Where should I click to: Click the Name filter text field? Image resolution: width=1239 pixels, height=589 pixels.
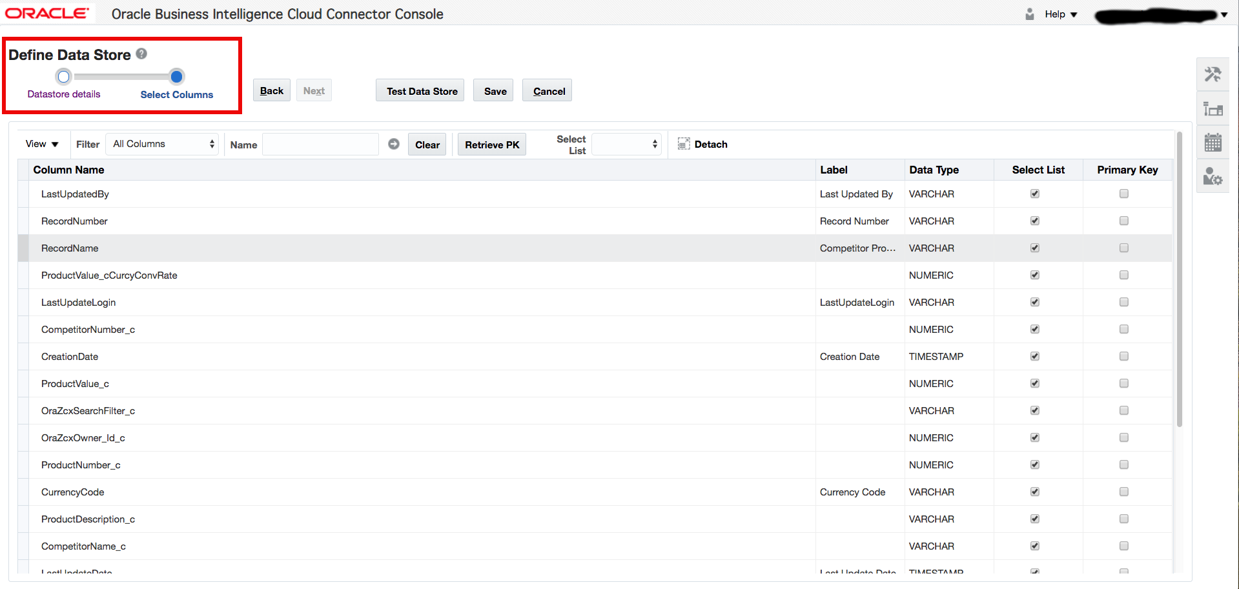320,145
